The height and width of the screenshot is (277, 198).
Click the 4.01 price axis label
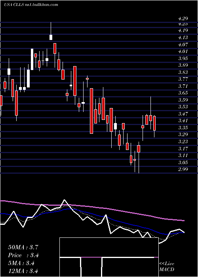pos(183,51)
